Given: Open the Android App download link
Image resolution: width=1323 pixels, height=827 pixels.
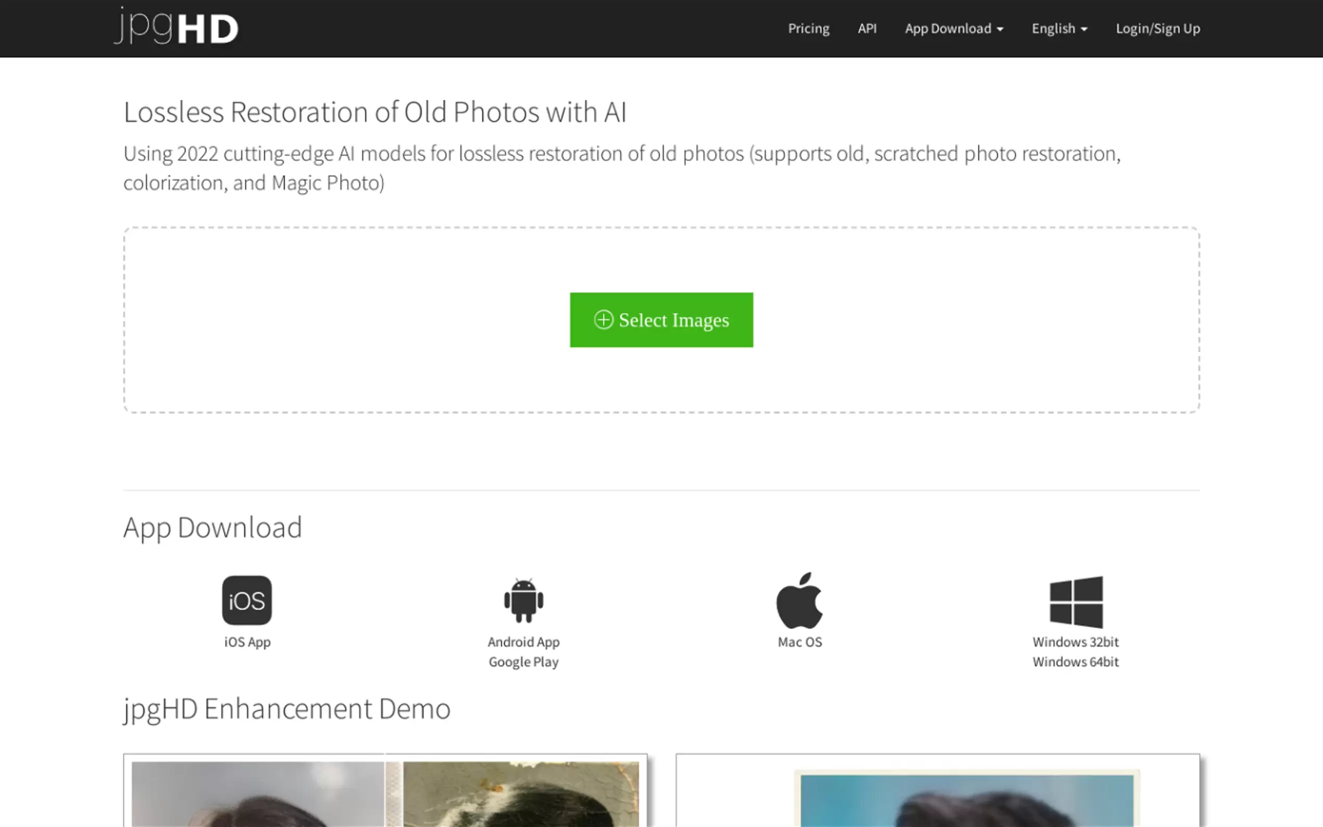Looking at the screenshot, I should [523, 642].
